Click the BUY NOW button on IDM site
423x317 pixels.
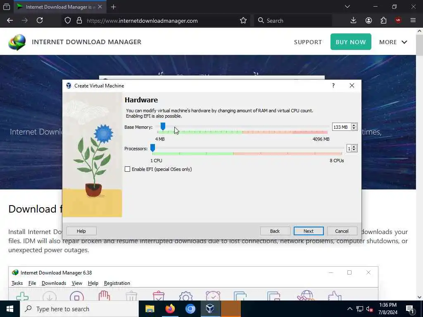pyautogui.click(x=351, y=42)
